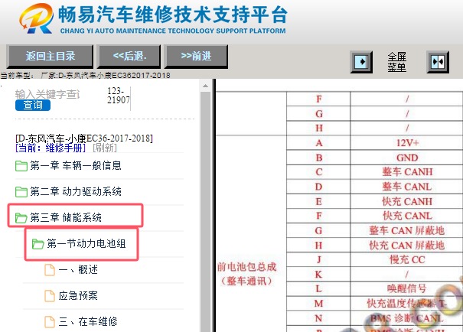Click the 12V+ table cell
This screenshot has height=332, width=463.
(407, 143)
